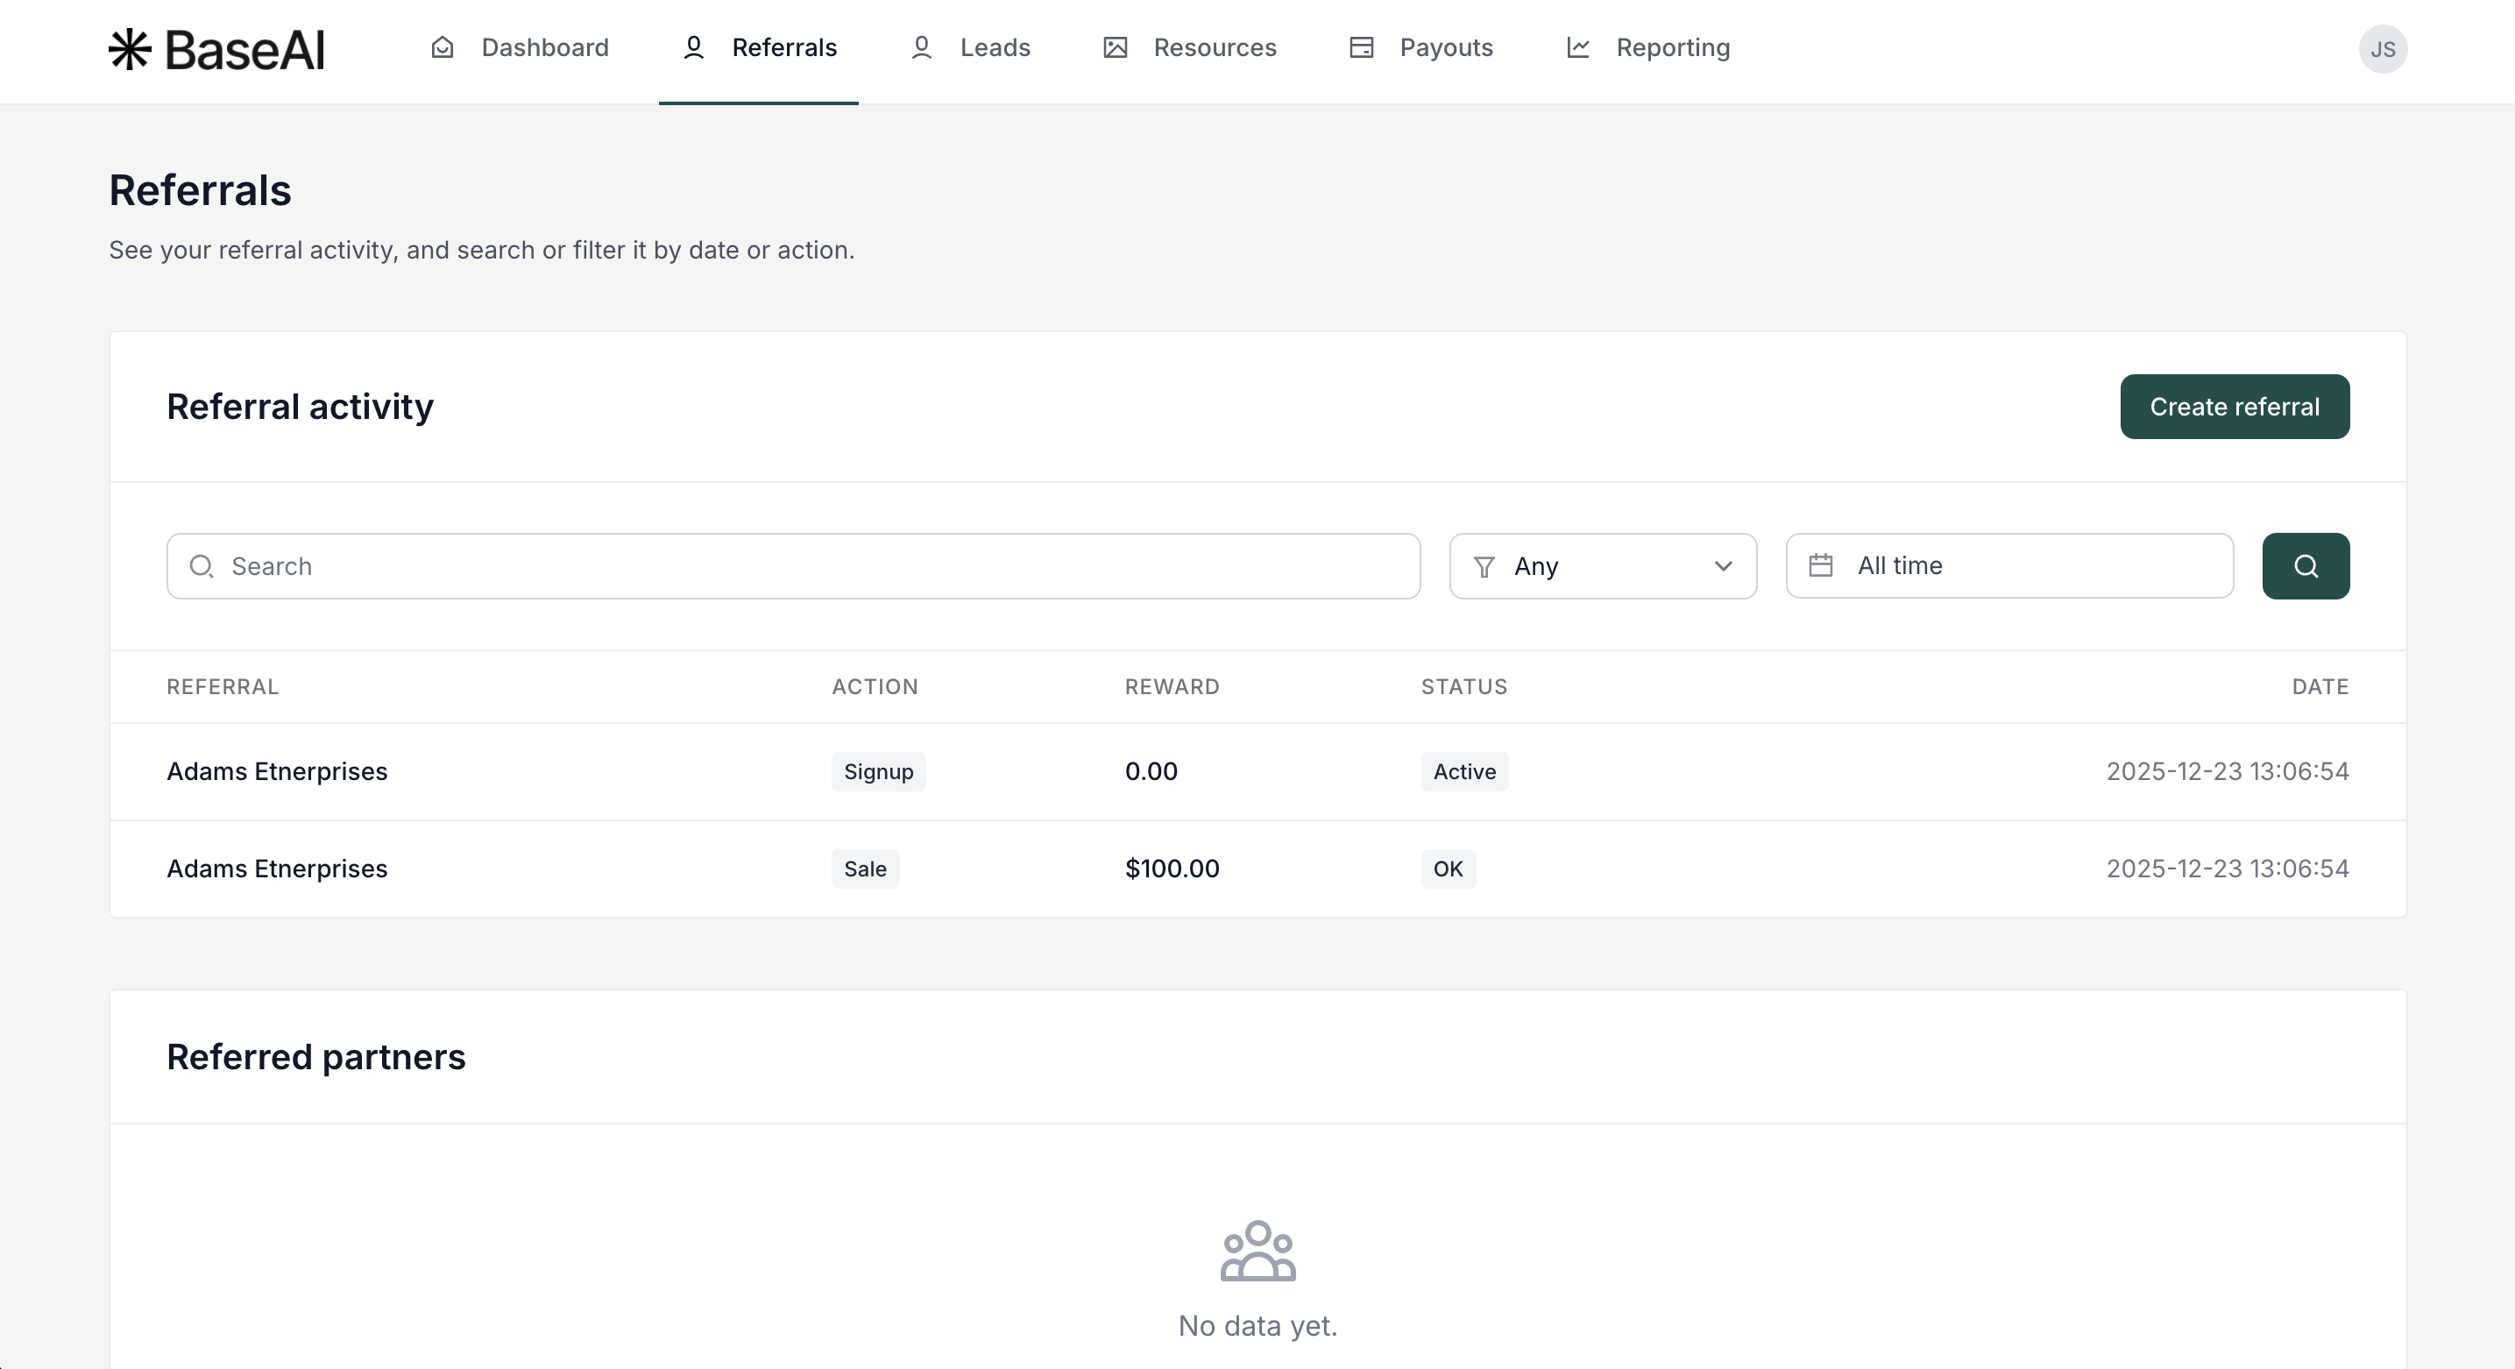Click the Leads person icon
Image resolution: width=2515 pixels, height=1369 pixels.
pyautogui.click(x=921, y=48)
